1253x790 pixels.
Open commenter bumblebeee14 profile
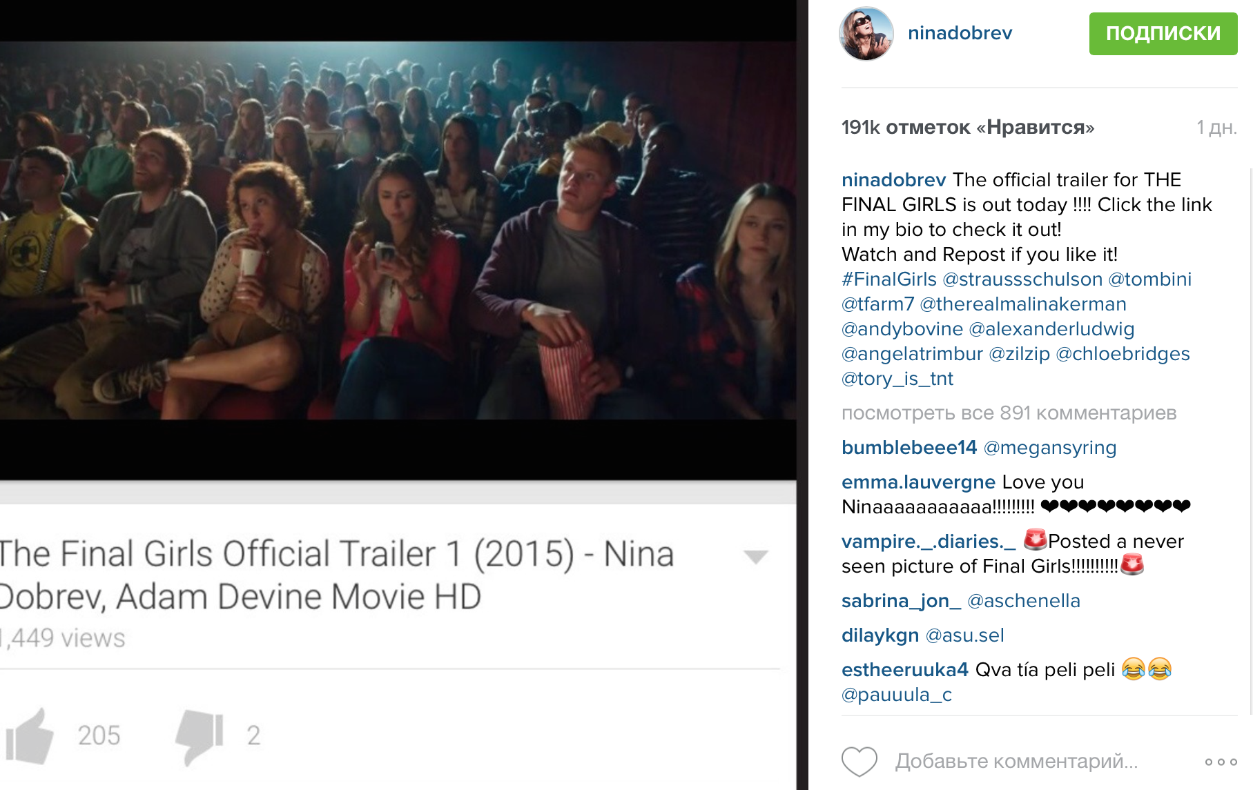click(x=909, y=448)
